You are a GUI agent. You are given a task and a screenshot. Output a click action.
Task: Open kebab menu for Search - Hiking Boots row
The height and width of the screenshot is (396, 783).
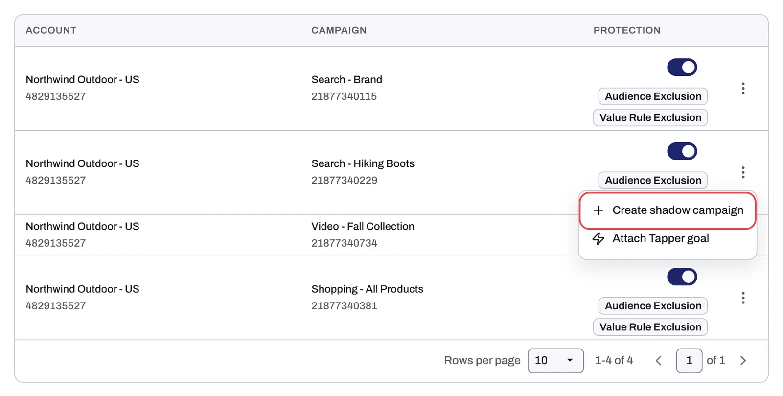click(743, 172)
